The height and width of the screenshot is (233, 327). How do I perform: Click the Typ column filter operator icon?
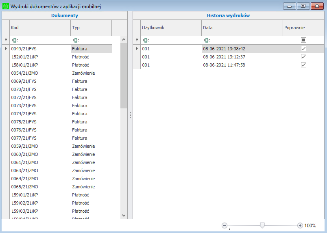click(x=76, y=40)
